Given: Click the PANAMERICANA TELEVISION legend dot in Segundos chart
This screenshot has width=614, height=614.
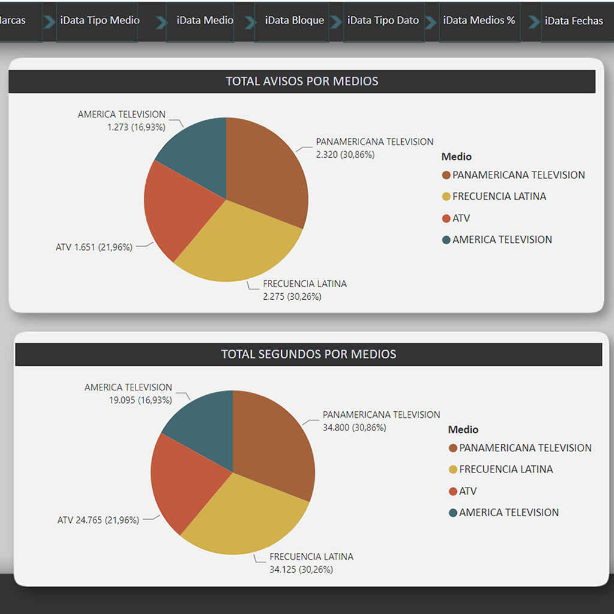Looking at the screenshot, I should pyautogui.click(x=453, y=448).
